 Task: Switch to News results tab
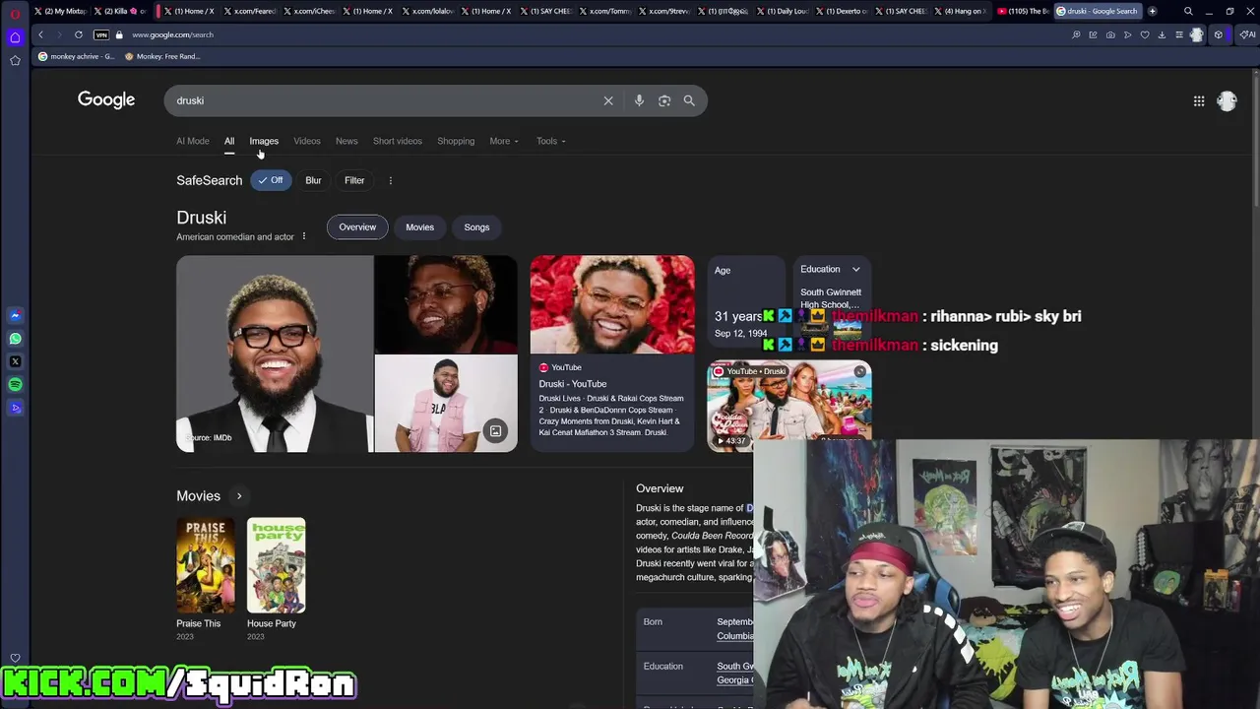click(x=346, y=141)
